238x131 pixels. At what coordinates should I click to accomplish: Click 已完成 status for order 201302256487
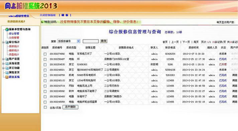point(223,59)
